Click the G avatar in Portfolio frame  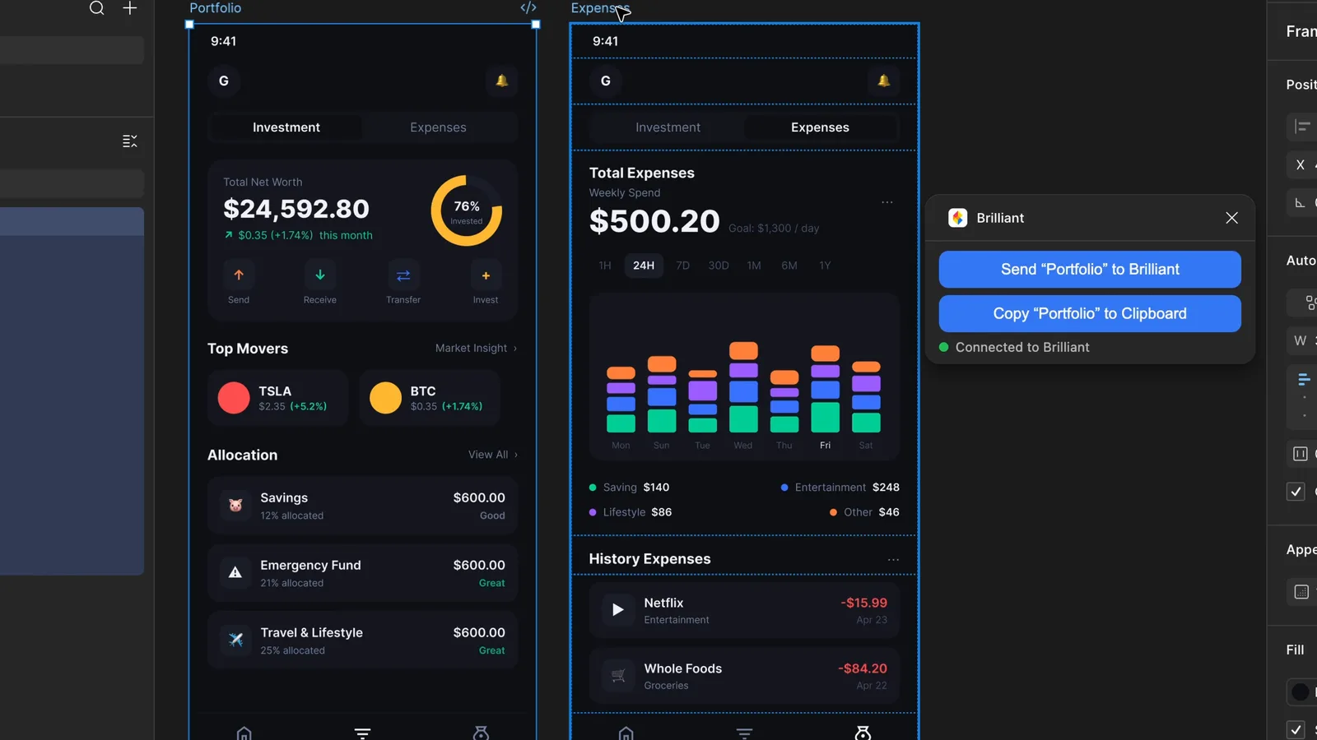[224, 81]
